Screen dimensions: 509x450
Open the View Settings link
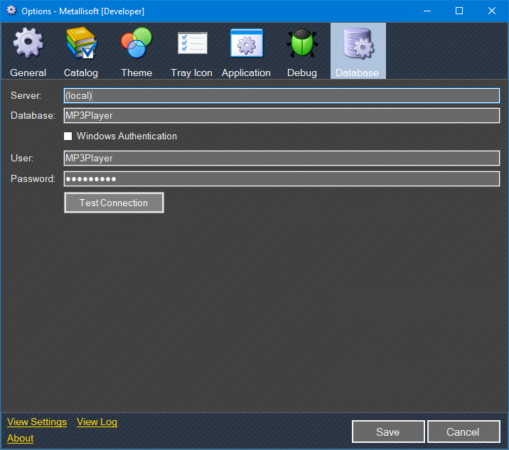[x=37, y=422]
